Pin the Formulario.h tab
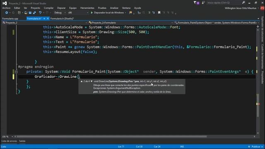Image resolution: width=265 pixels, height=149 pixels. [x=44, y=19]
